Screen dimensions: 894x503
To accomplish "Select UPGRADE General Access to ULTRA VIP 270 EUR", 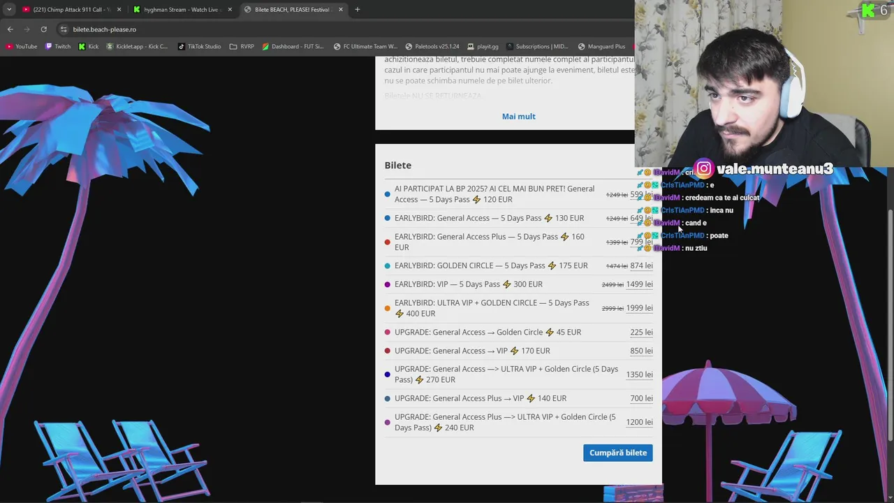I will pos(518,374).
